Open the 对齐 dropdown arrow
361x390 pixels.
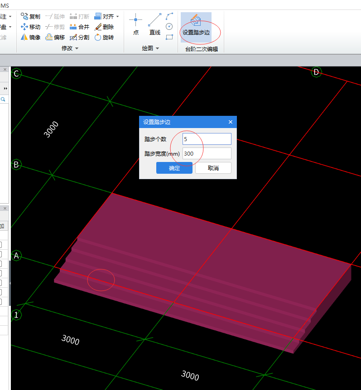[117, 16]
